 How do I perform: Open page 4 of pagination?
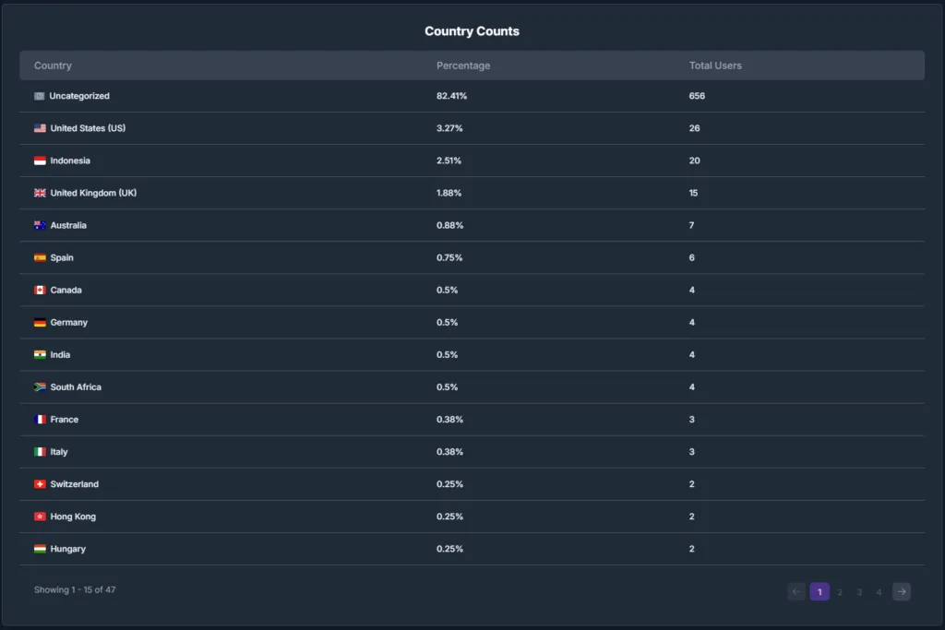point(879,592)
